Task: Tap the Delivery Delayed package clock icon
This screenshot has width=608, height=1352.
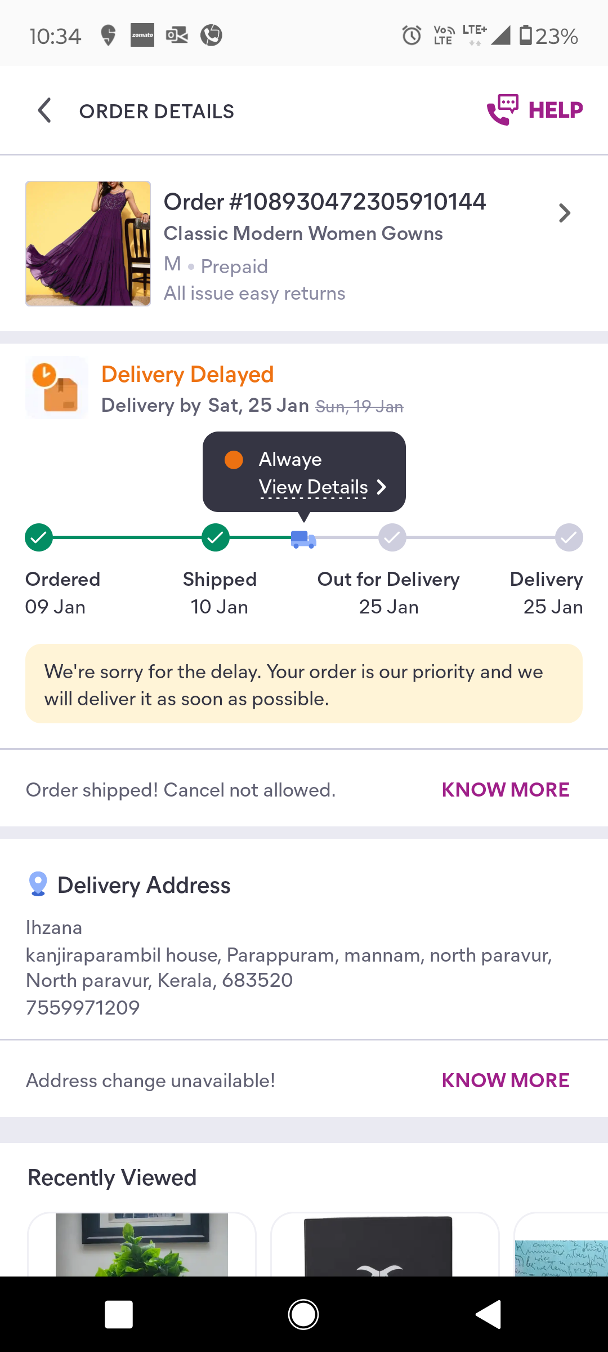Action: 57,388
